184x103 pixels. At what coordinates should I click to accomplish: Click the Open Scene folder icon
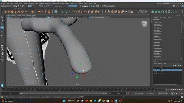[16, 6]
